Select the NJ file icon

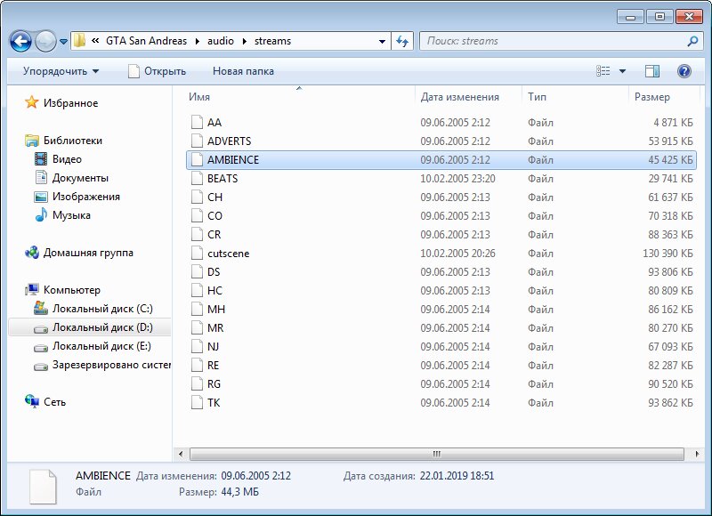click(x=197, y=346)
